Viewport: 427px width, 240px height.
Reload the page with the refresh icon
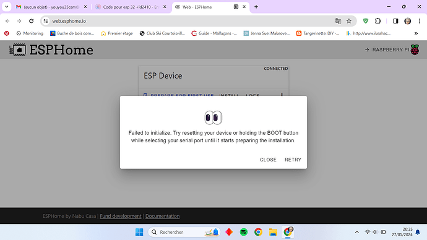(x=32, y=21)
